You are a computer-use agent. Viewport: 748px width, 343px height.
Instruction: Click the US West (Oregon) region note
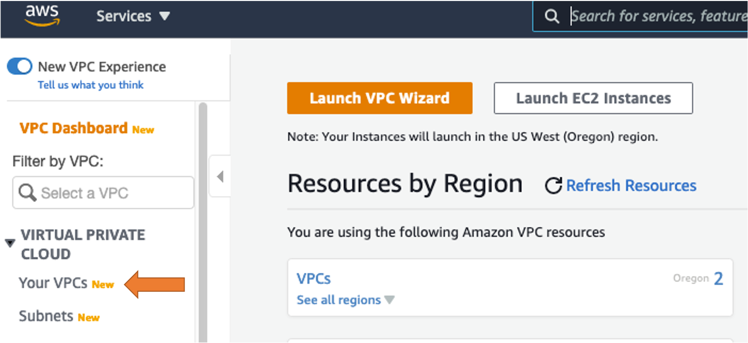(473, 137)
